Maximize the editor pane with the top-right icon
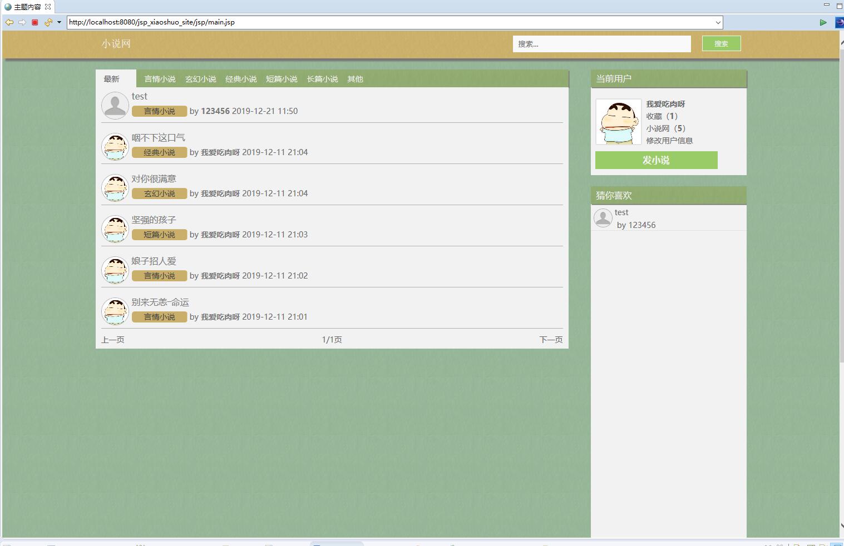Screen dimensions: 844x546 [840, 6]
